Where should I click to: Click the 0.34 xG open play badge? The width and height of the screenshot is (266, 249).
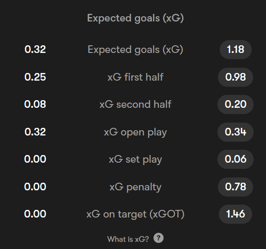235,132
